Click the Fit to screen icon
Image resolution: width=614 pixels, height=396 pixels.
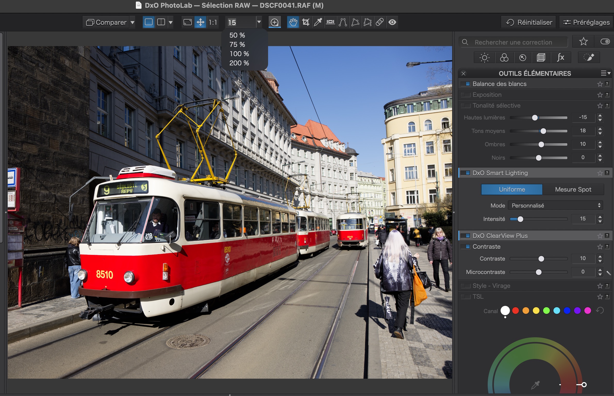click(187, 22)
